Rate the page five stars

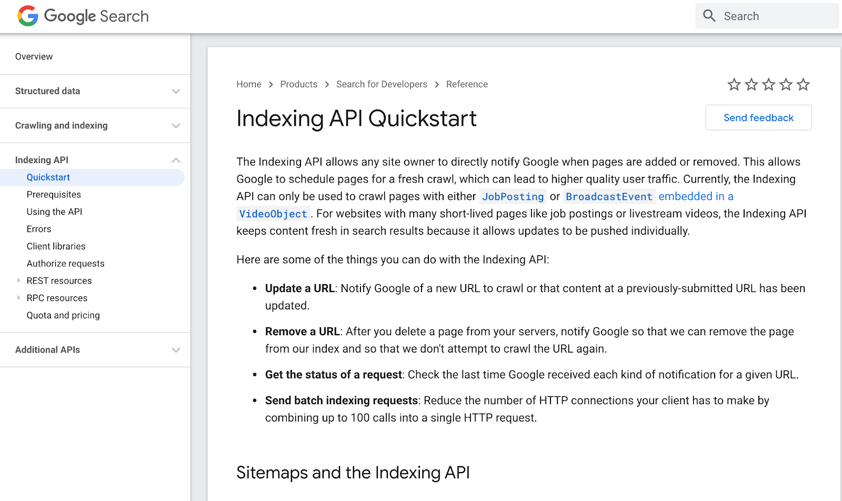coord(803,84)
